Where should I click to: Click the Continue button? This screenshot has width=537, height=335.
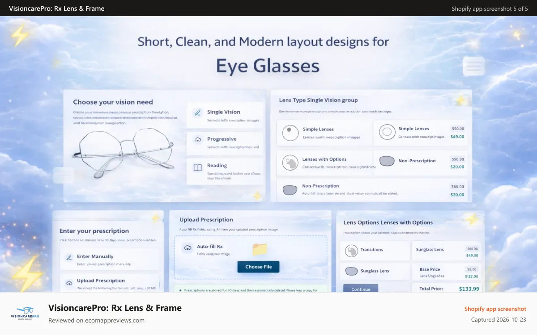pyautogui.click(x=361, y=289)
